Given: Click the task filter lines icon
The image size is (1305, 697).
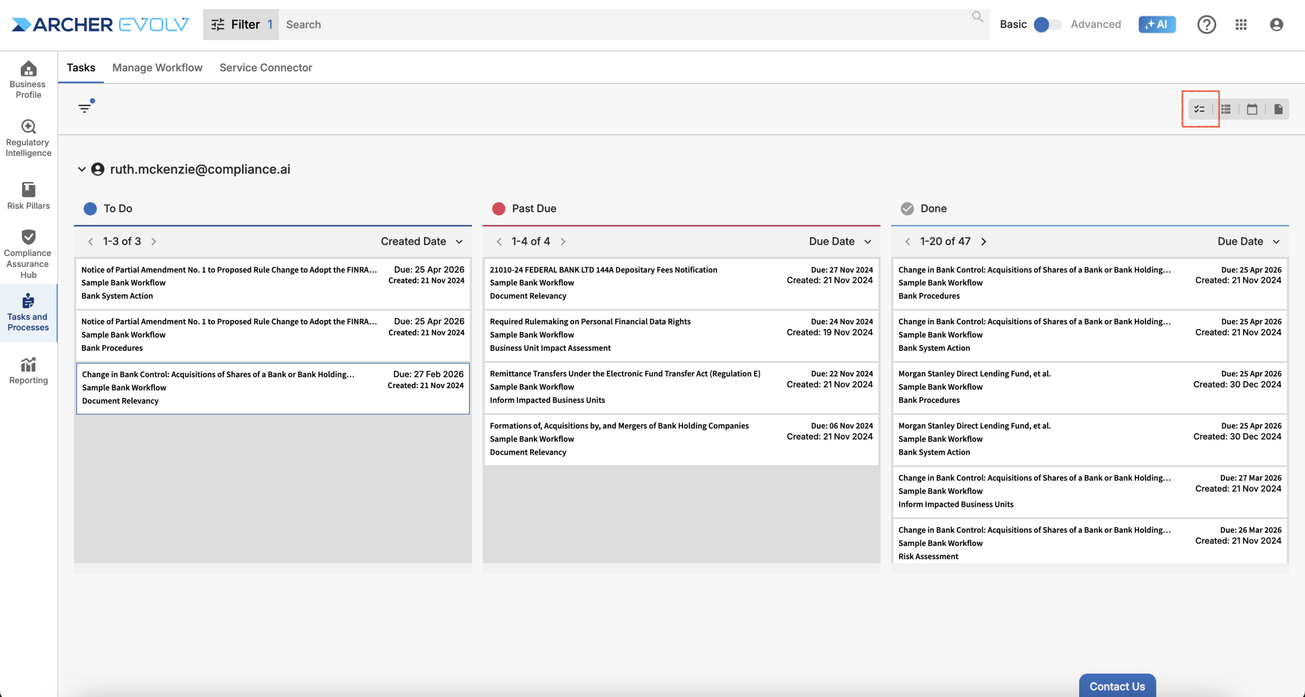Looking at the screenshot, I should tap(85, 108).
